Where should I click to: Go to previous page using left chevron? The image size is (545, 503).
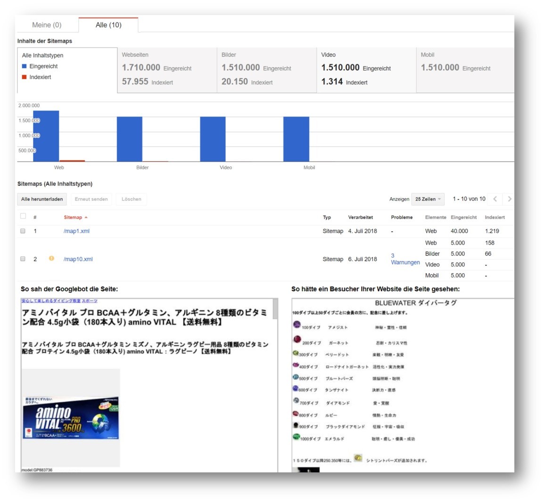(x=495, y=199)
